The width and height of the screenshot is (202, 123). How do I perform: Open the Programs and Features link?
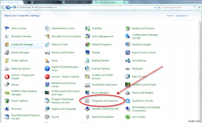pos(105,101)
